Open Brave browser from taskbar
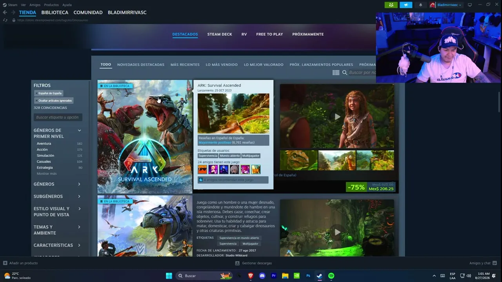The width and height of the screenshot is (502, 282). pyautogui.click(x=251, y=276)
